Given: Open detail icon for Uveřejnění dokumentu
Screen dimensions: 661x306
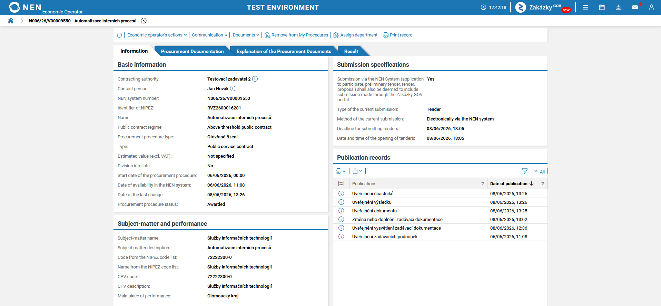Looking at the screenshot, I should tap(341, 211).
